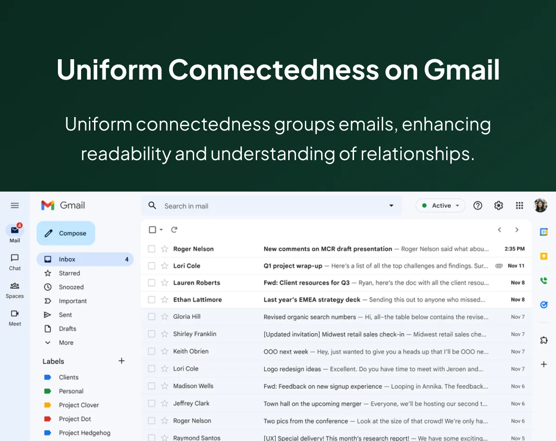Click the search magnifier icon
The height and width of the screenshot is (441, 556).
(152, 205)
